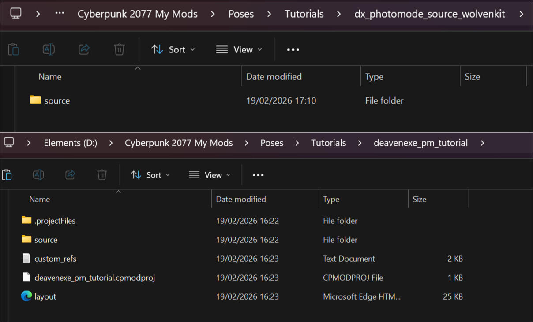533x322 pixels.
Task: Select the custom_refs text document
Action: click(x=55, y=259)
